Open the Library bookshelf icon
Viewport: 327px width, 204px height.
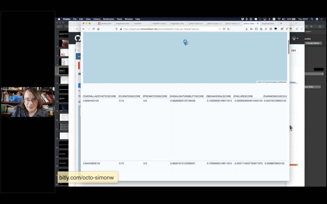coord(251,29)
